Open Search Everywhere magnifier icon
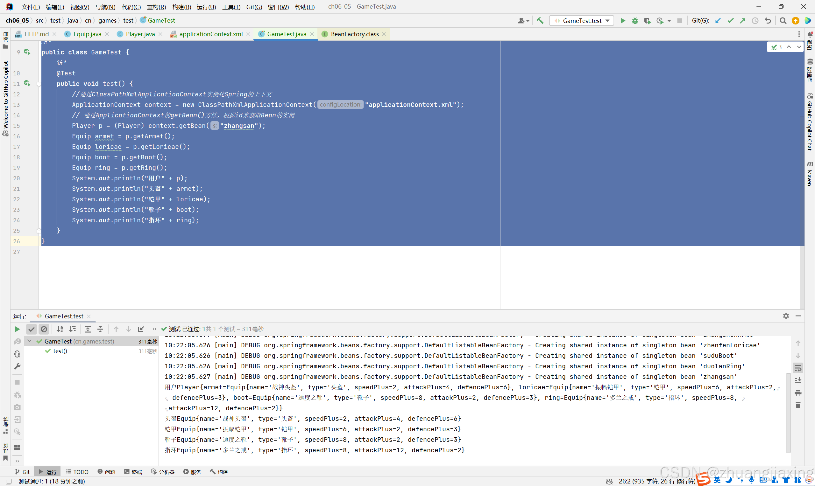815x486 pixels. (x=783, y=21)
